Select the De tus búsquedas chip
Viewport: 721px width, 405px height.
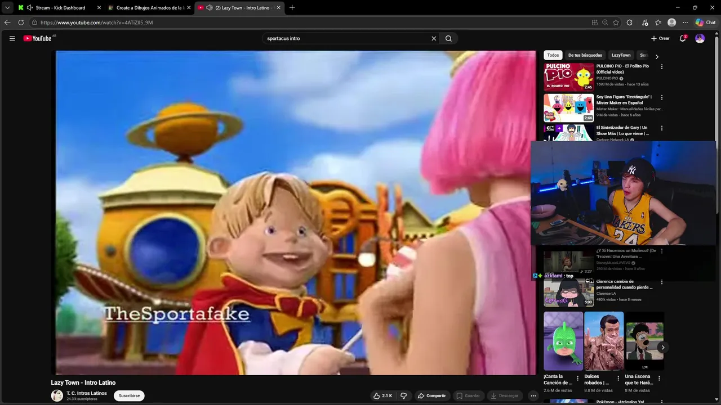pos(585,55)
